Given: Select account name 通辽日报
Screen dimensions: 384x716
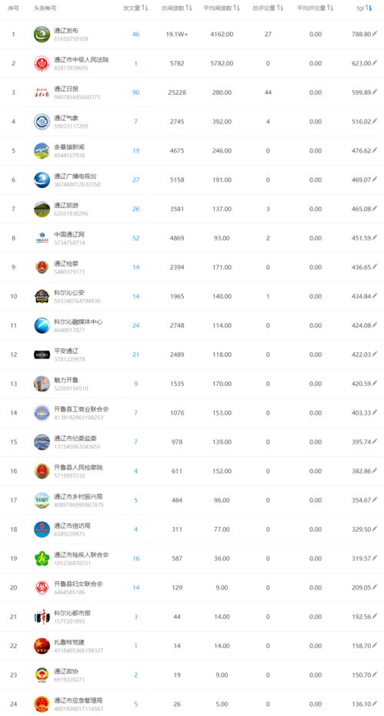Looking at the screenshot, I should pos(66,89).
